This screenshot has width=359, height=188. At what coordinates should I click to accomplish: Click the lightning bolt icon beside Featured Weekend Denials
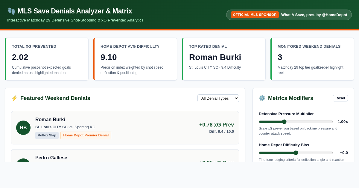tap(14, 98)
